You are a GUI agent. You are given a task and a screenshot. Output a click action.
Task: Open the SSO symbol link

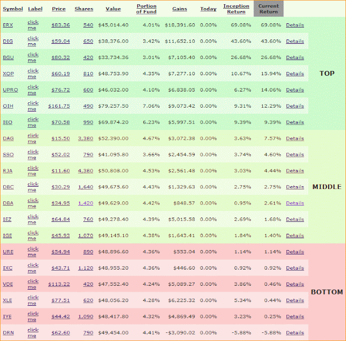click(x=8, y=155)
